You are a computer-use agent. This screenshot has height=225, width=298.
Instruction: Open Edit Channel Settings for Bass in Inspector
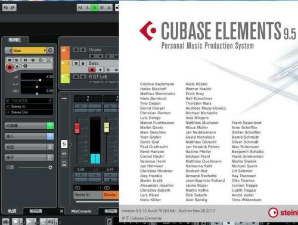[50, 50]
